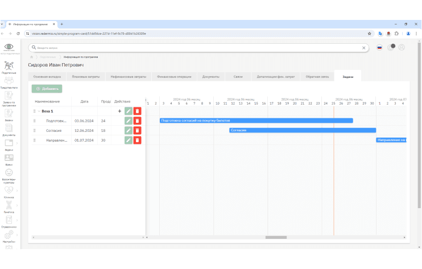Click Подготовка согласий Gantt bar
This screenshot has width=422, height=269.
click(256, 121)
